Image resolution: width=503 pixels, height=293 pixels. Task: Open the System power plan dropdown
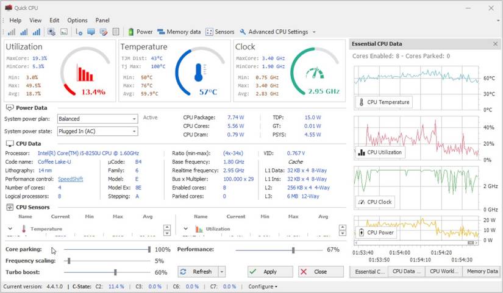98,119
